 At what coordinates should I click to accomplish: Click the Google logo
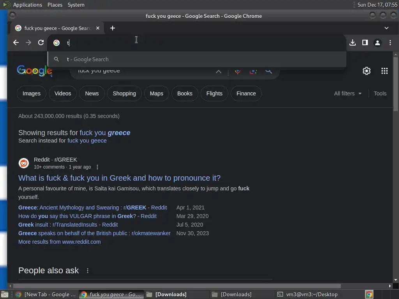click(35, 71)
